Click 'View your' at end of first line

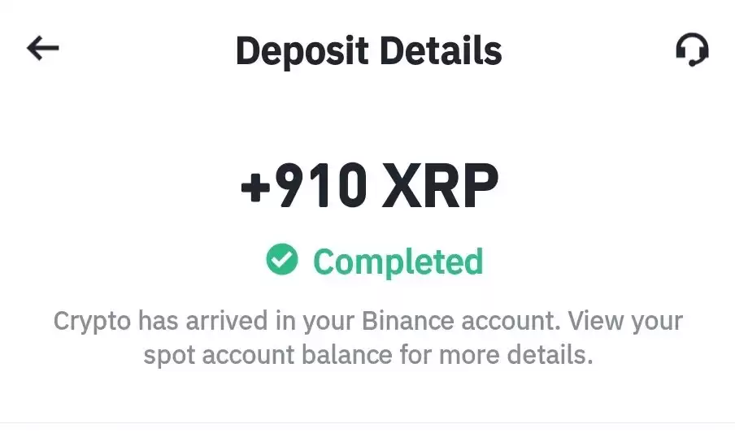625,322
